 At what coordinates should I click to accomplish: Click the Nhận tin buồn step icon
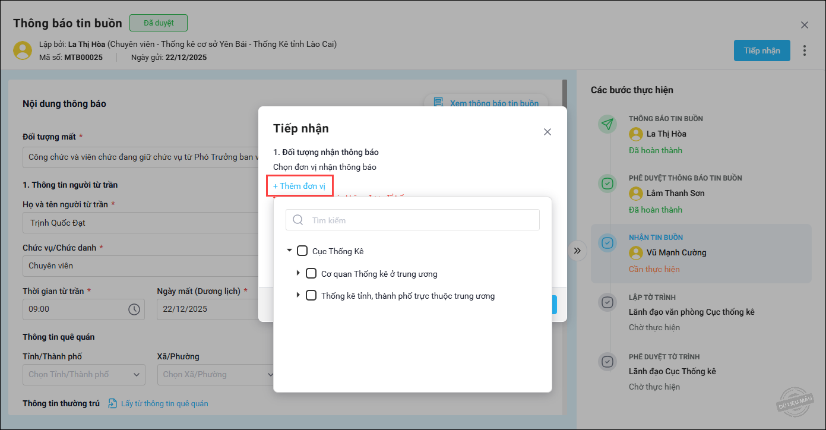pos(607,243)
